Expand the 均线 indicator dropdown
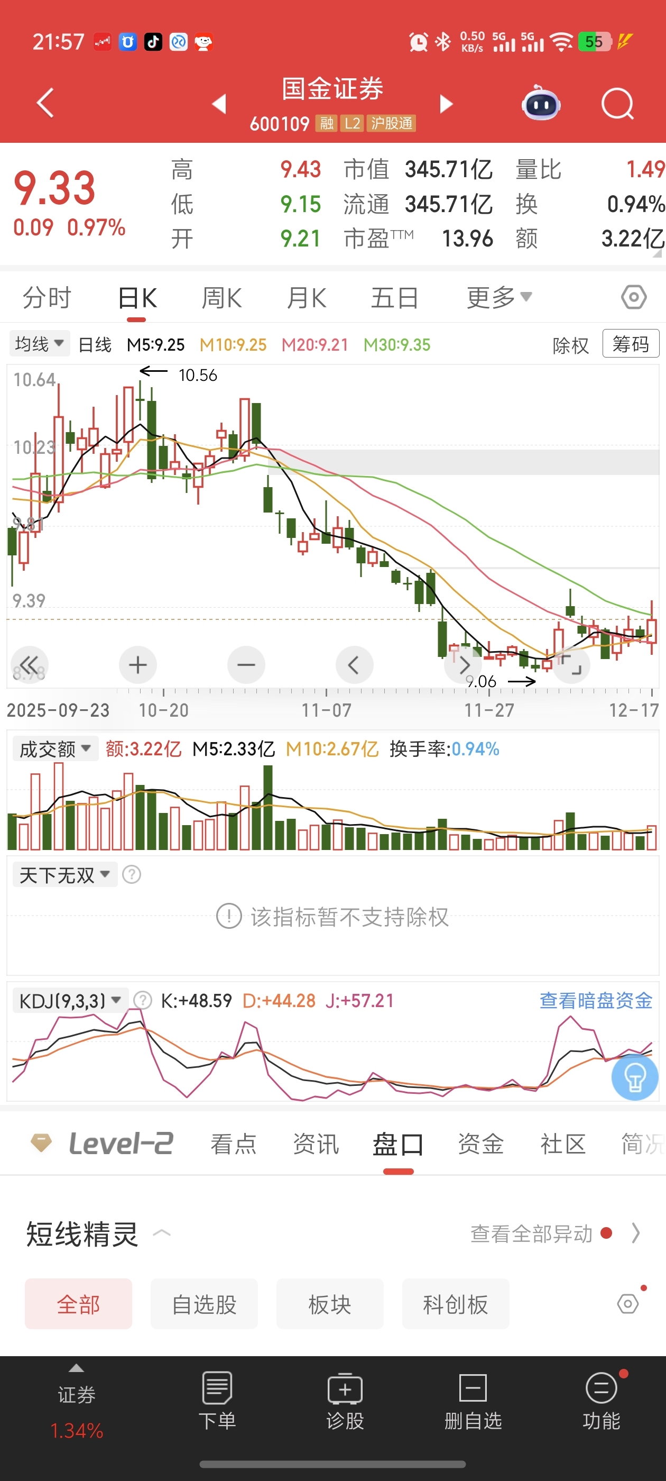 point(39,344)
